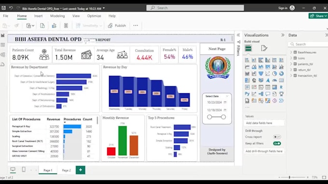Switch to desktop layout view

13,170
